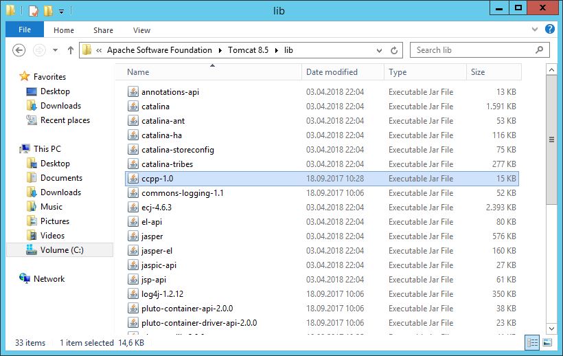
Task: Select the catalina-storeconfig jar icon
Action: coord(133,149)
